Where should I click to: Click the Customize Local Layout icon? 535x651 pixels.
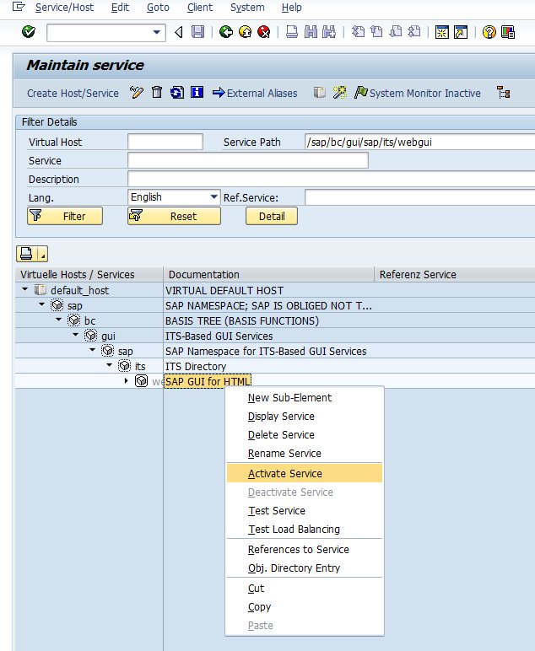[508, 32]
